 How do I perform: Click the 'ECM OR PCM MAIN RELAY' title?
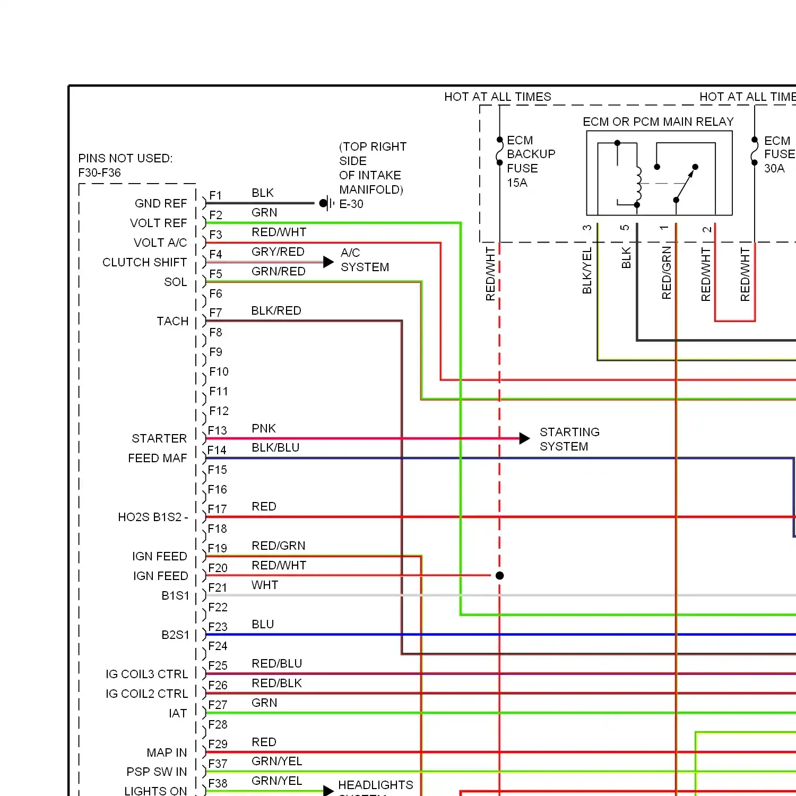pyautogui.click(x=658, y=122)
